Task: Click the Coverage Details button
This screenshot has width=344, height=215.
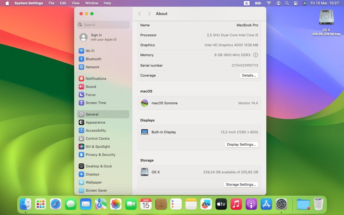Action: [x=249, y=76]
